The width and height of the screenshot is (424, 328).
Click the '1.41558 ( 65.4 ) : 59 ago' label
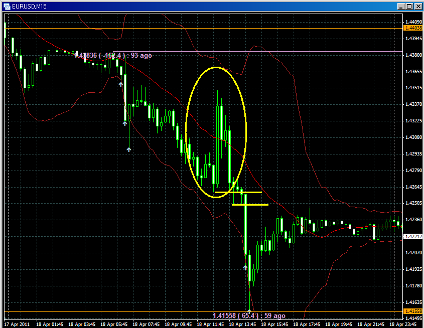pos(249,316)
